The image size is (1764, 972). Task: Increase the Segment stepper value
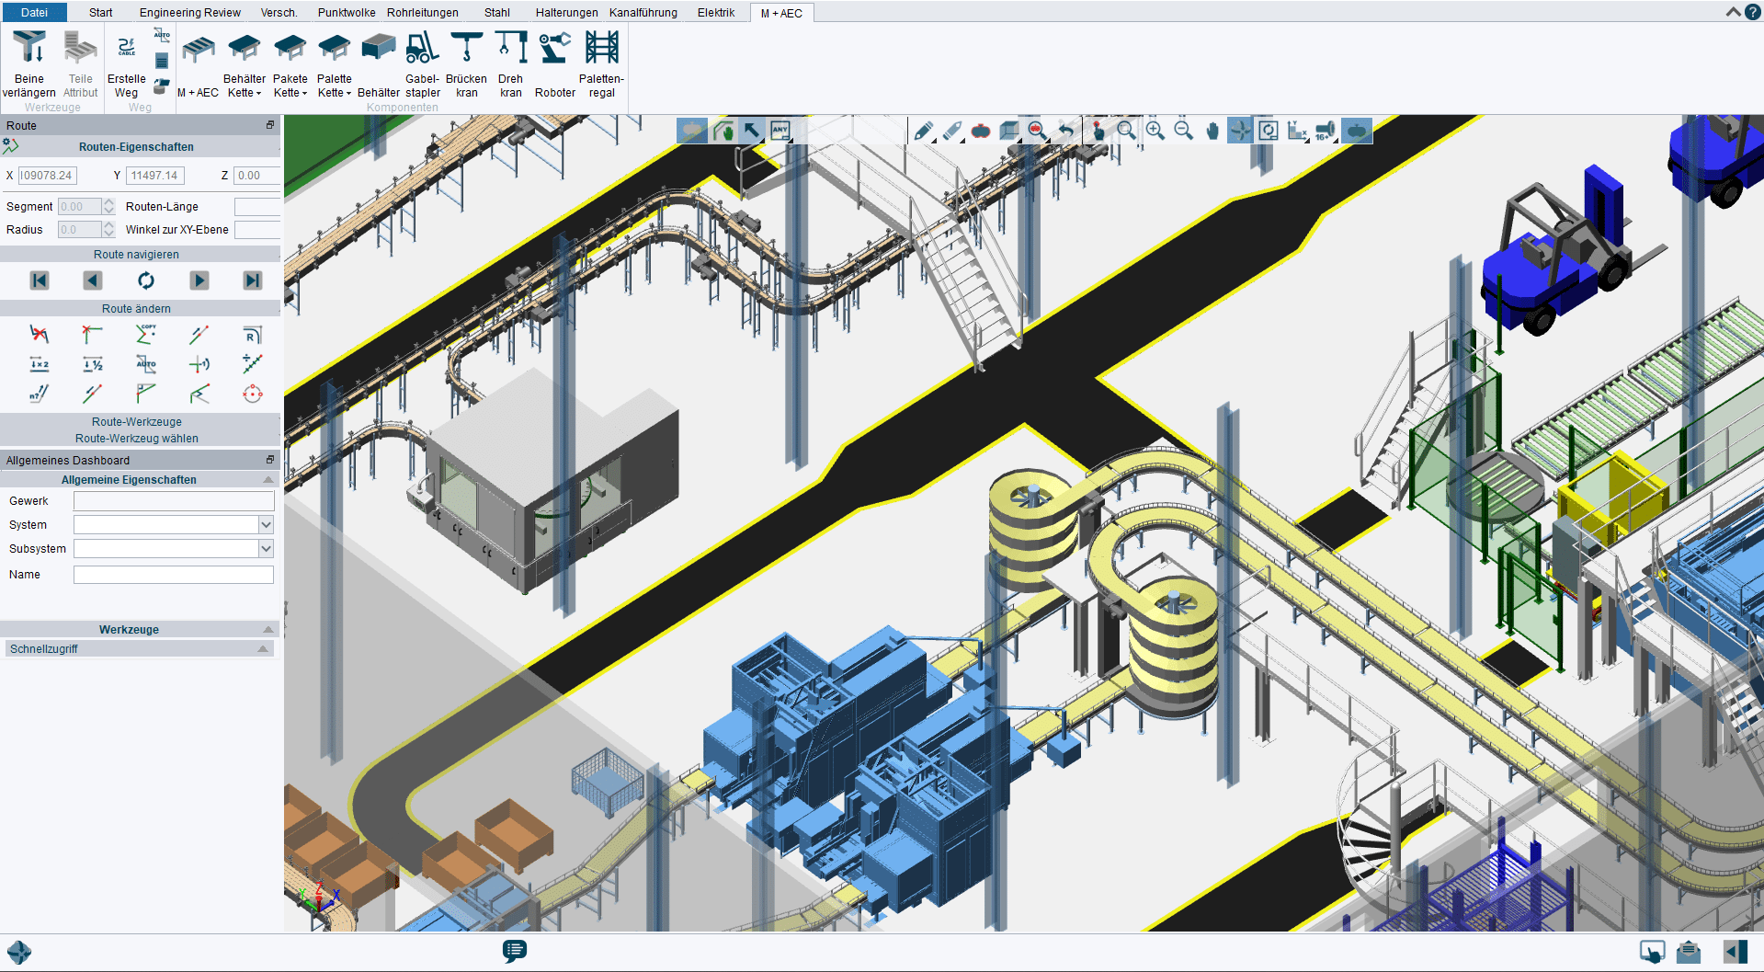[108, 202]
